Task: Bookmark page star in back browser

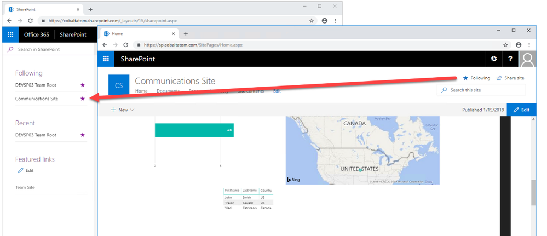Action: [312, 21]
